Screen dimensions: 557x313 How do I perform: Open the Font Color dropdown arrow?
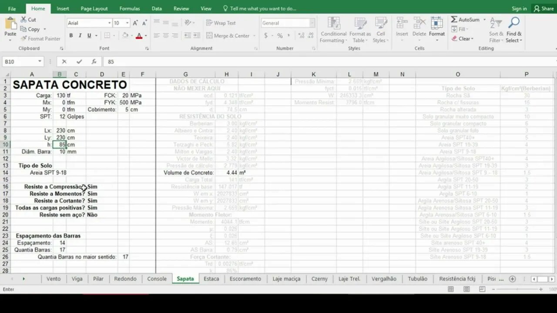(146, 36)
